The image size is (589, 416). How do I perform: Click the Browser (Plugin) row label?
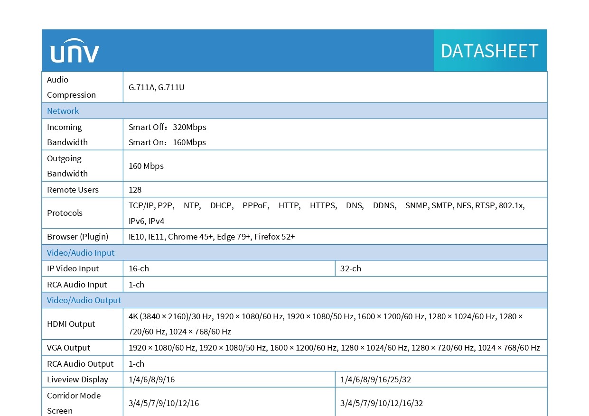coord(77,237)
